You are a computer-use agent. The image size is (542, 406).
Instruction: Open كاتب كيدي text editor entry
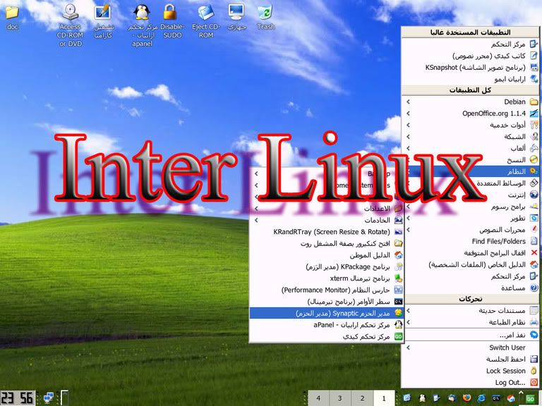pos(471,56)
